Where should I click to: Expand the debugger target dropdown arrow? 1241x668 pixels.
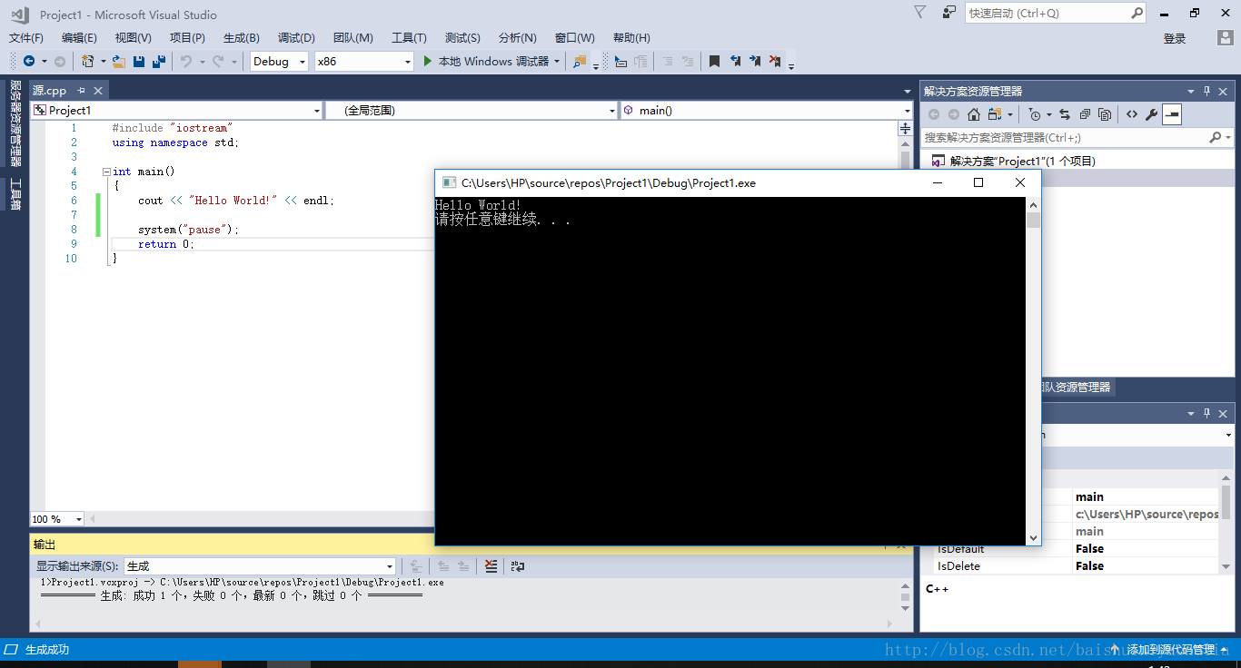tap(556, 62)
